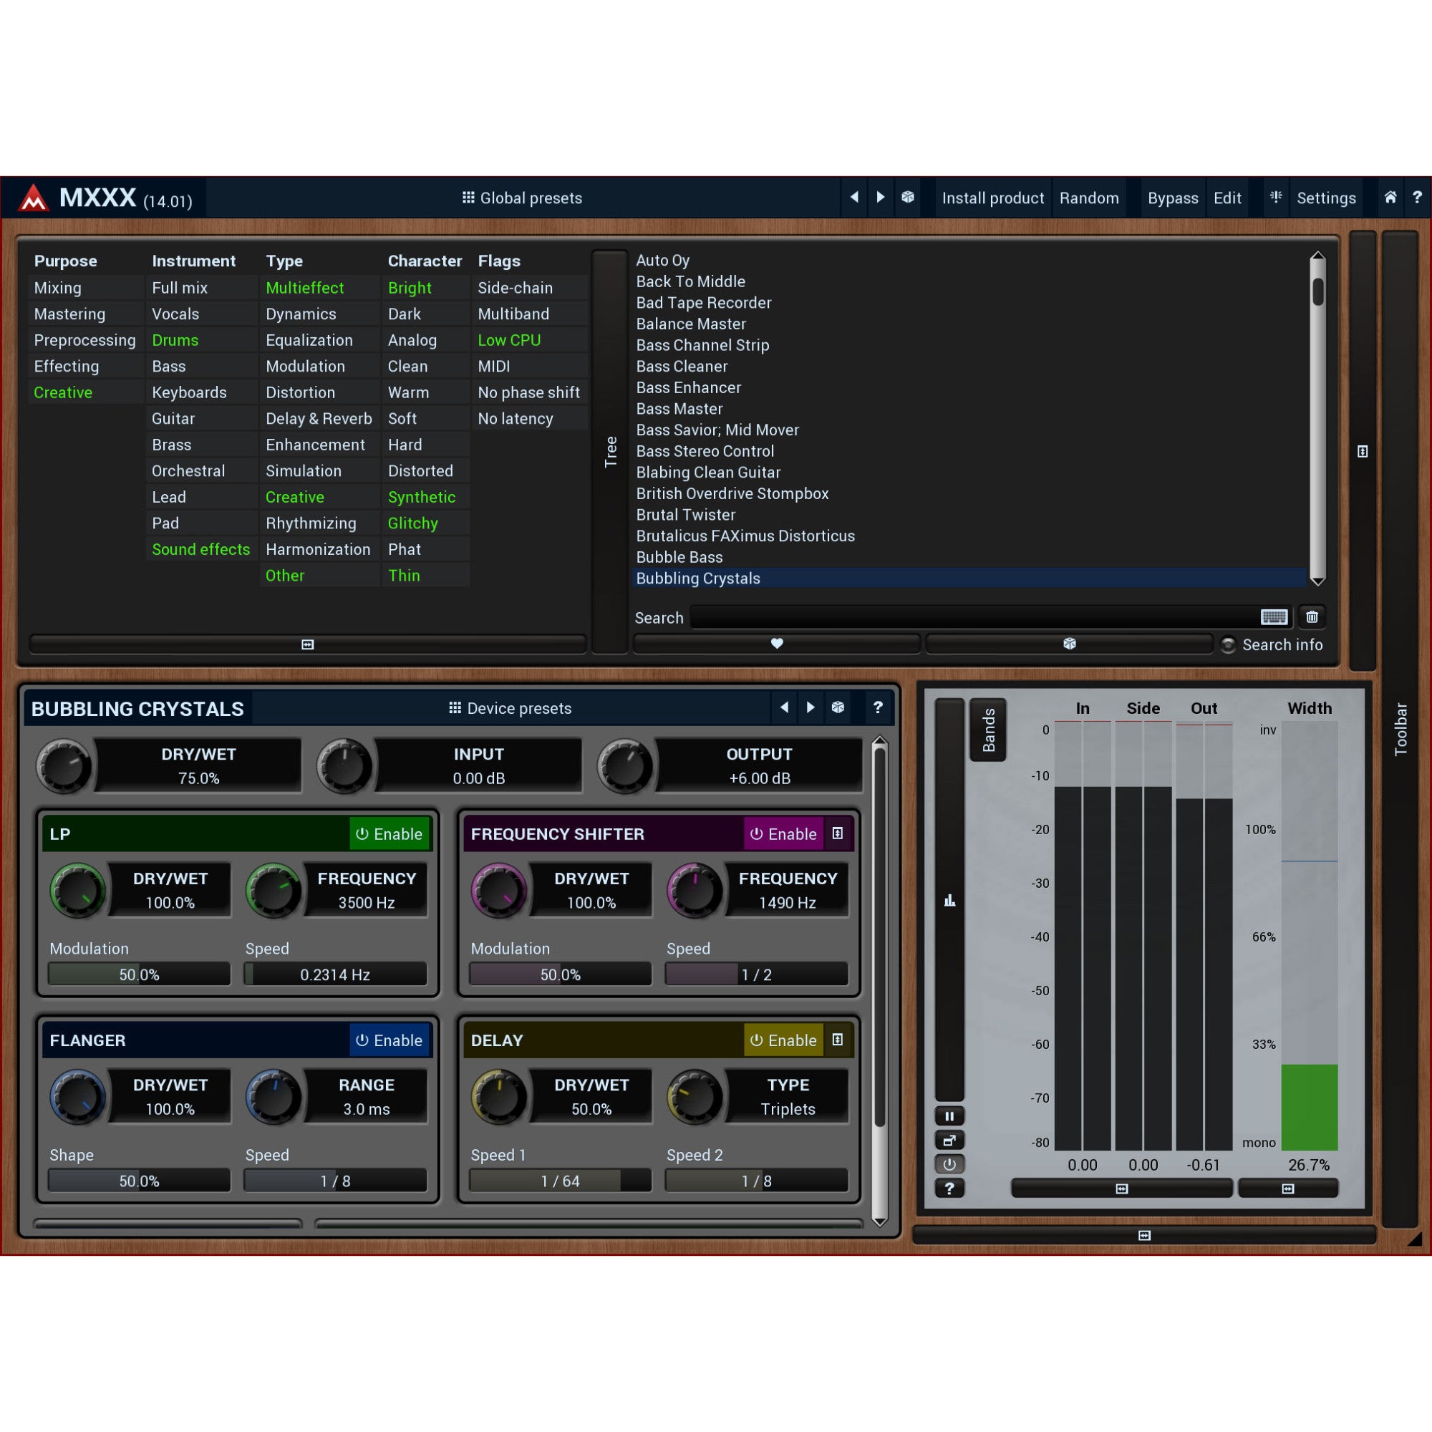The height and width of the screenshot is (1432, 1432).
Task: Click the LP Modulation 50.0% slider
Action: click(x=140, y=974)
